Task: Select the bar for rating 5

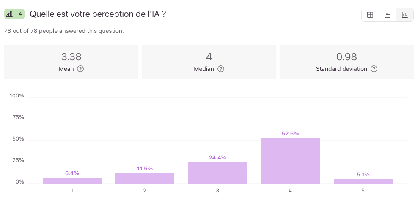Action: 363,181
